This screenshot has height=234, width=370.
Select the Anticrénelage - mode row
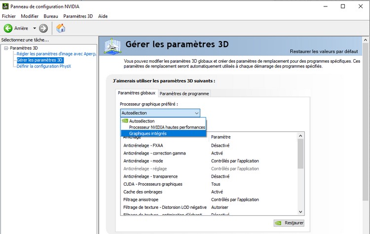point(209,161)
